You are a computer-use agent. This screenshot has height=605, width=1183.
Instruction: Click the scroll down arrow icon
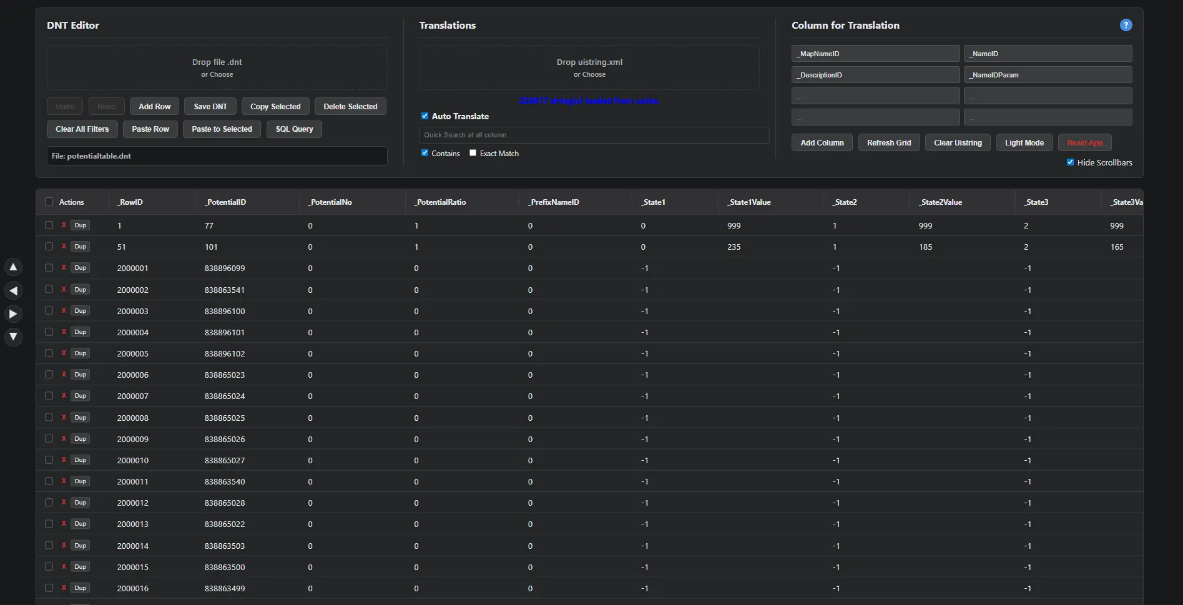click(x=13, y=337)
